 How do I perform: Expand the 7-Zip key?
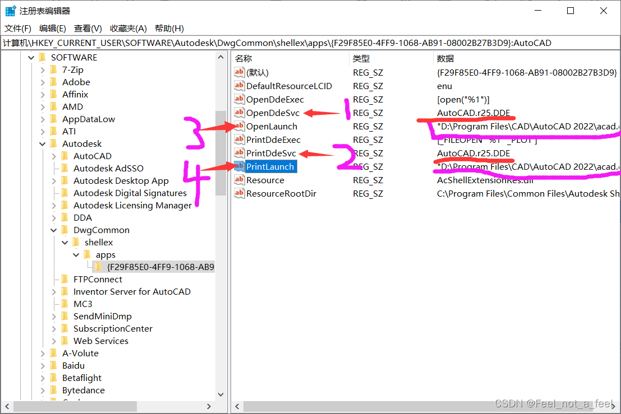(x=43, y=71)
